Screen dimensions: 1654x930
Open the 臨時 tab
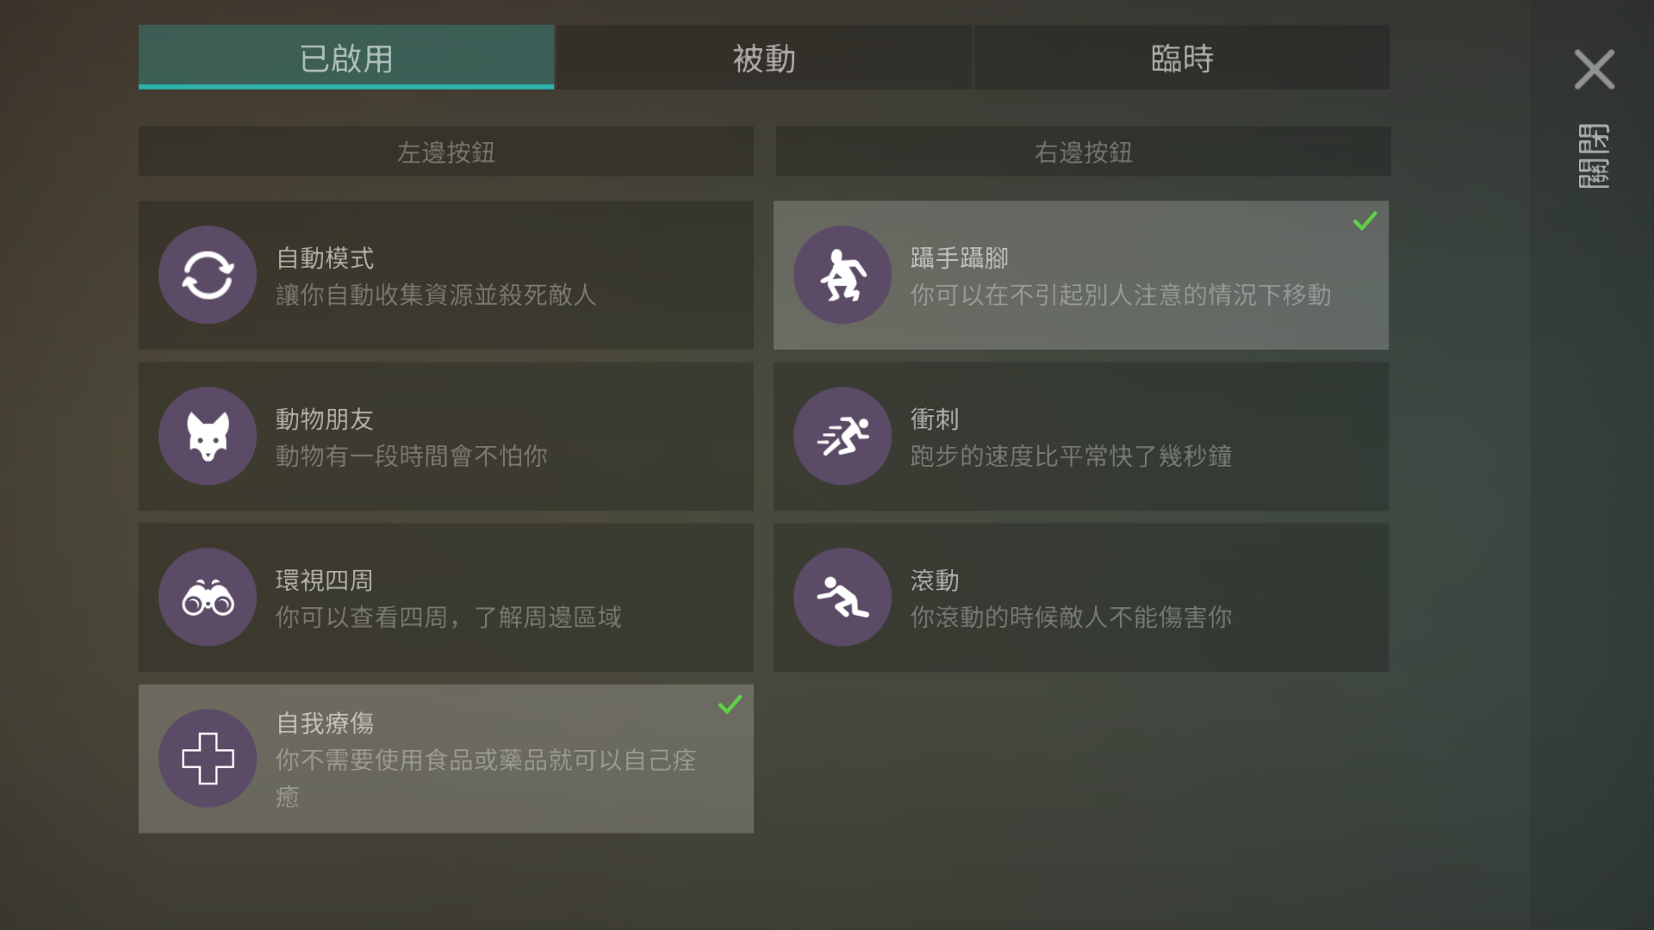[1182, 58]
